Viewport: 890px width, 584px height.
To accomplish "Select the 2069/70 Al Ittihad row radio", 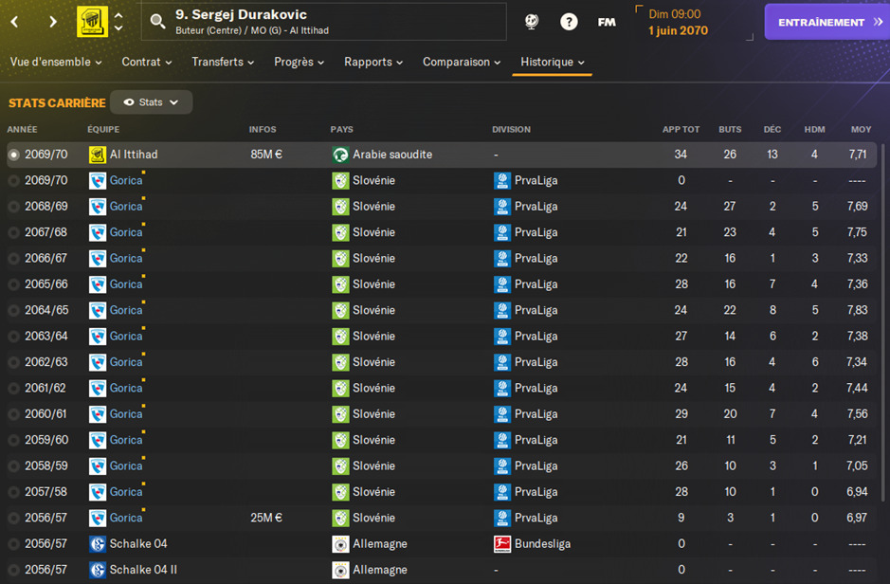I will pos(13,155).
